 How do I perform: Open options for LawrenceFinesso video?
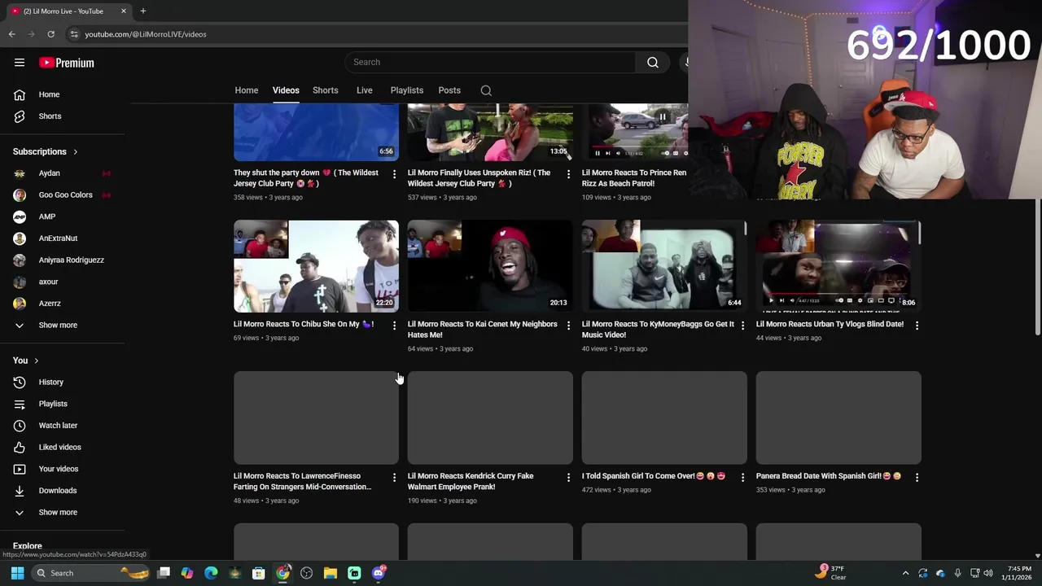coord(395,478)
